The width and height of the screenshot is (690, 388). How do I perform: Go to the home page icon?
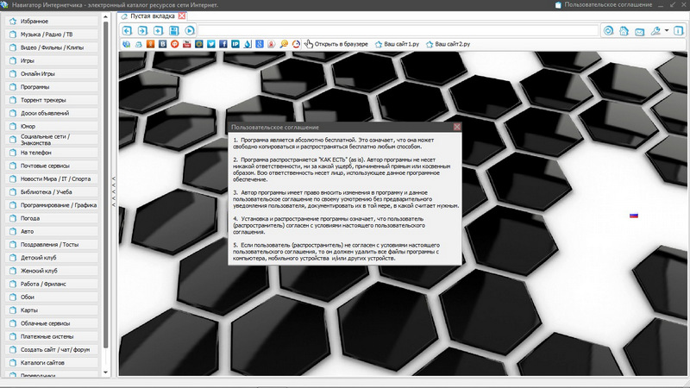[624, 31]
